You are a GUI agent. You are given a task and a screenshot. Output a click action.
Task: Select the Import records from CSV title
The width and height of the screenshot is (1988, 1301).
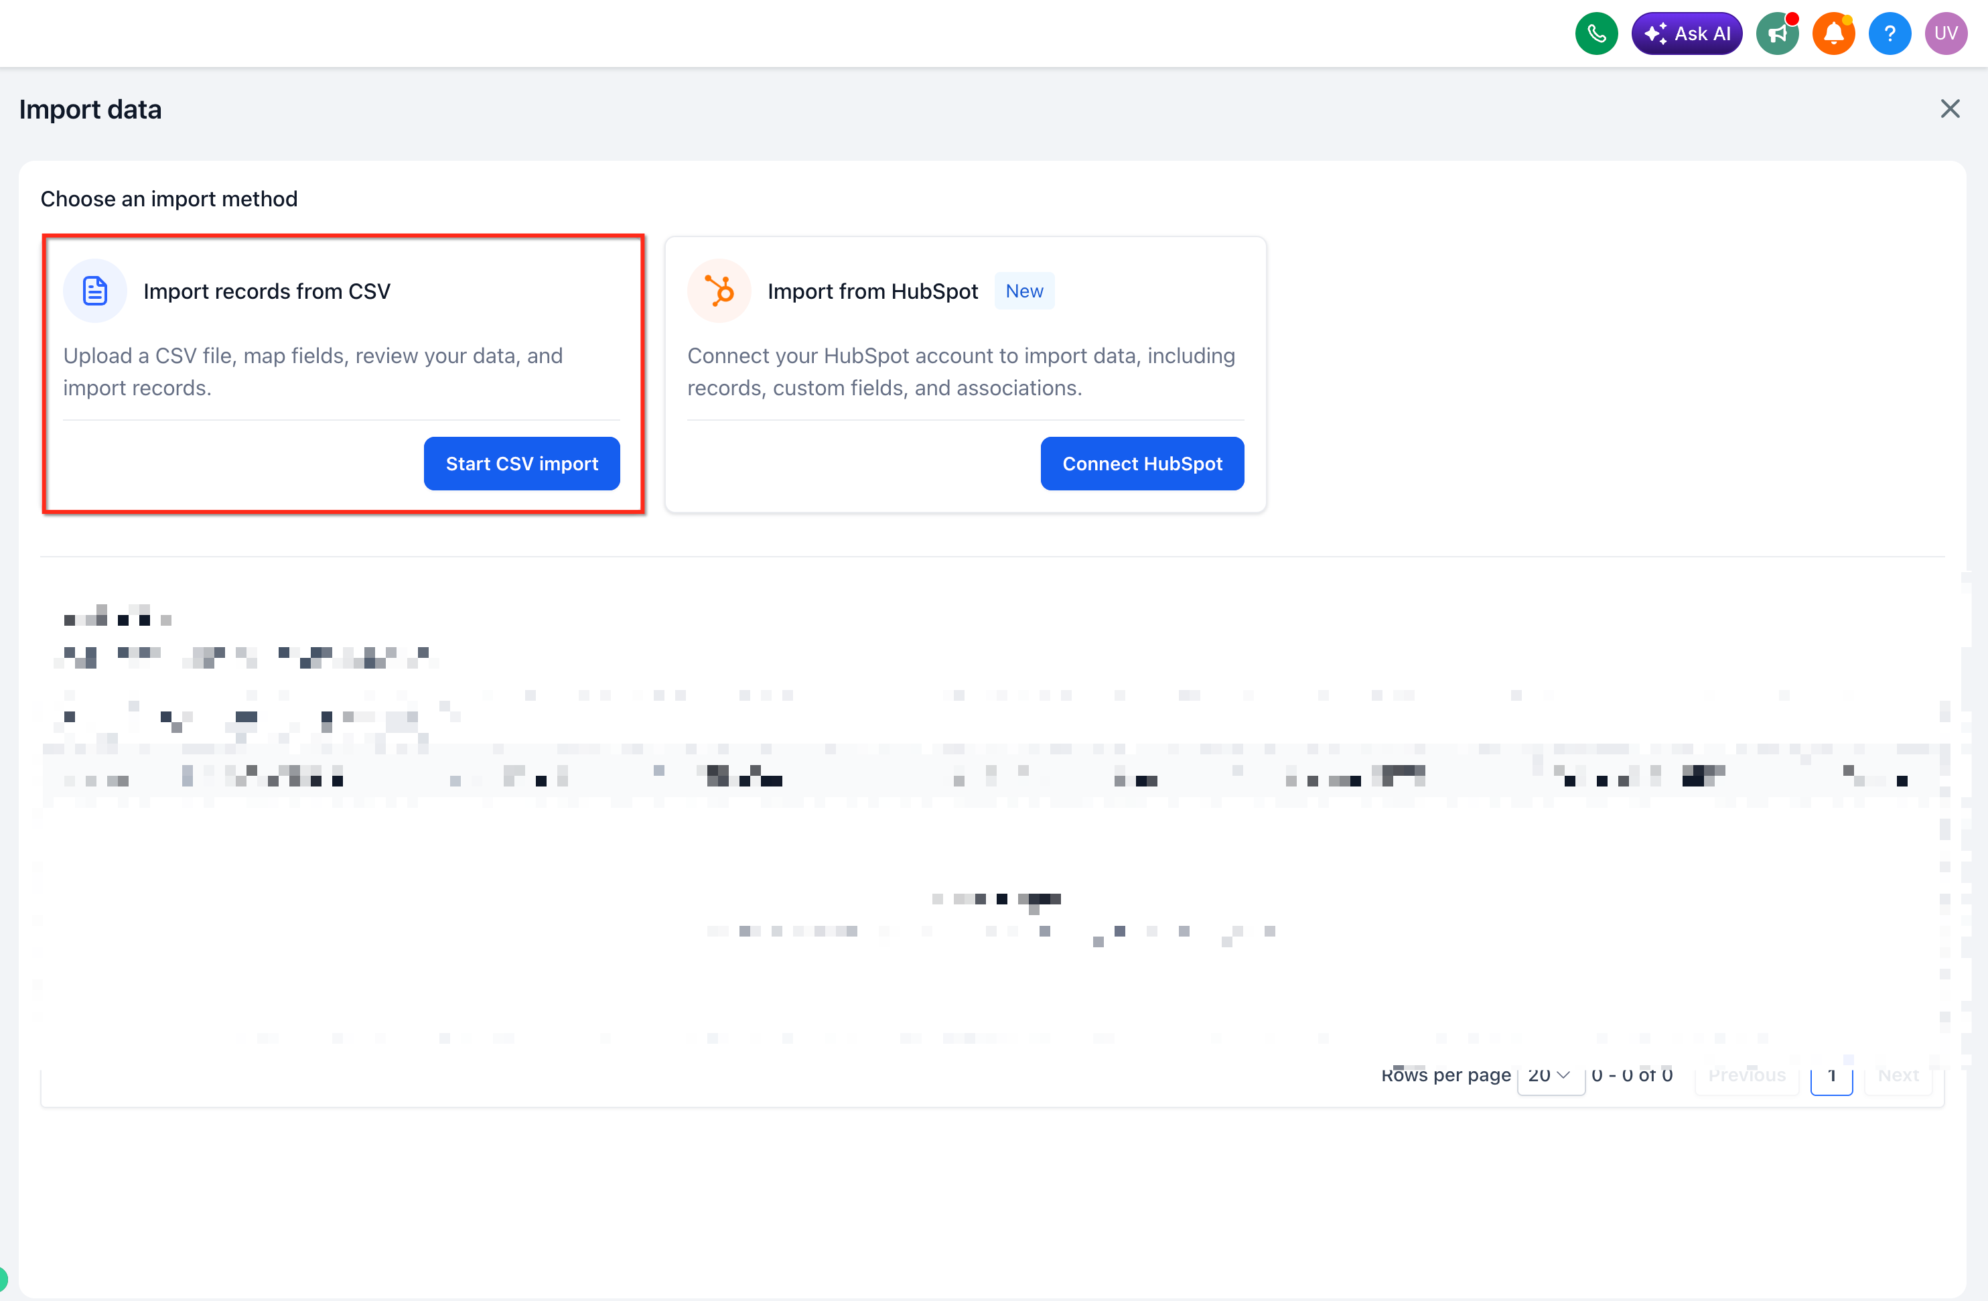267,291
